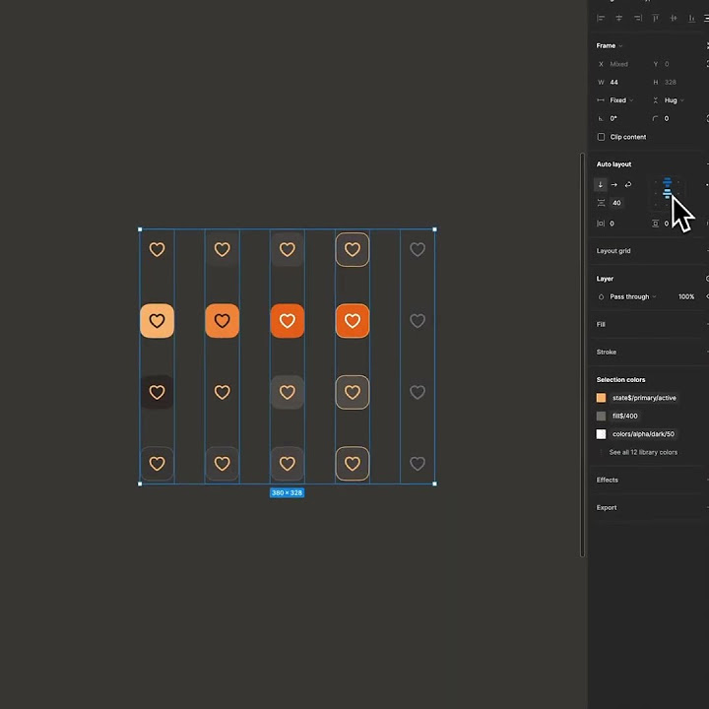
Task: Click the item spacing field showing 40
Action: click(x=617, y=203)
